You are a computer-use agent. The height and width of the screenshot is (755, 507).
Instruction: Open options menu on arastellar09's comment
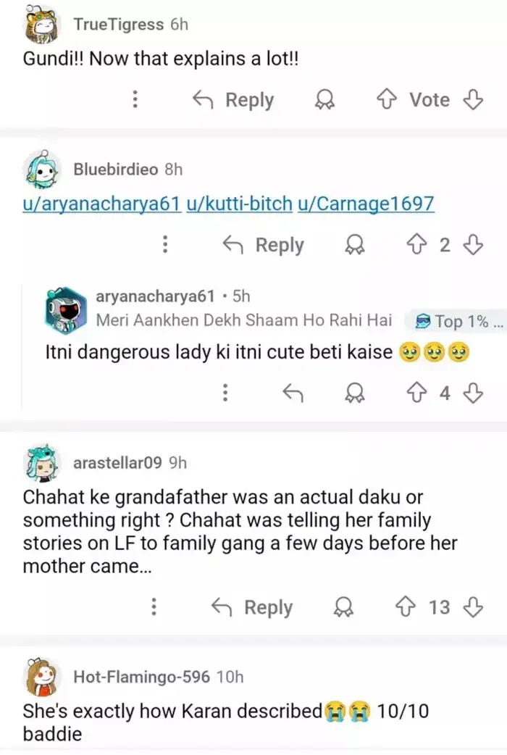[x=154, y=608]
